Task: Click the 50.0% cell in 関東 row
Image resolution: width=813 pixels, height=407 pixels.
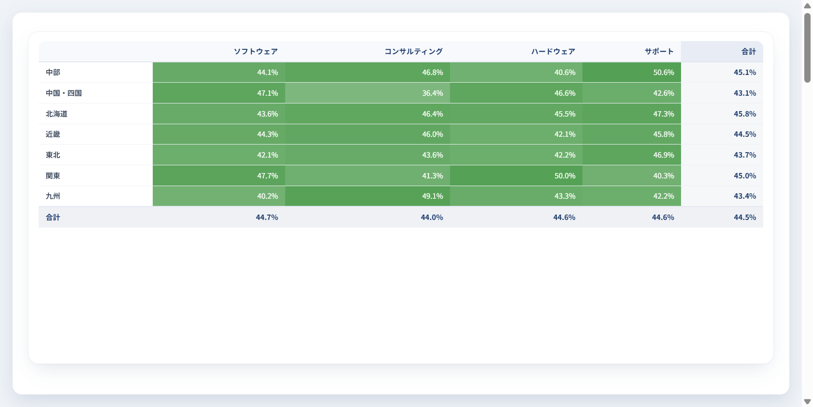Action: [x=516, y=176]
